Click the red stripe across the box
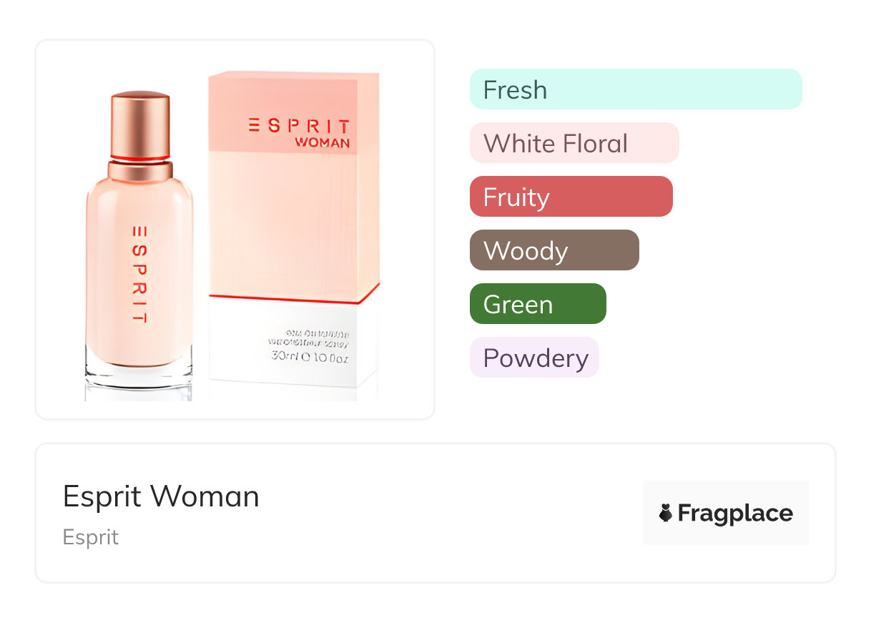This screenshot has height=618, width=871. (293, 299)
